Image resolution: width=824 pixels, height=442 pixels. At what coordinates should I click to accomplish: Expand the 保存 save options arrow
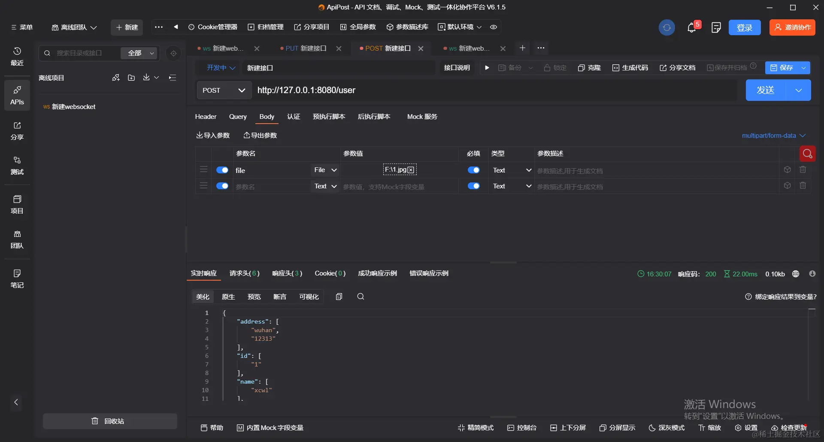click(x=804, y=68)
